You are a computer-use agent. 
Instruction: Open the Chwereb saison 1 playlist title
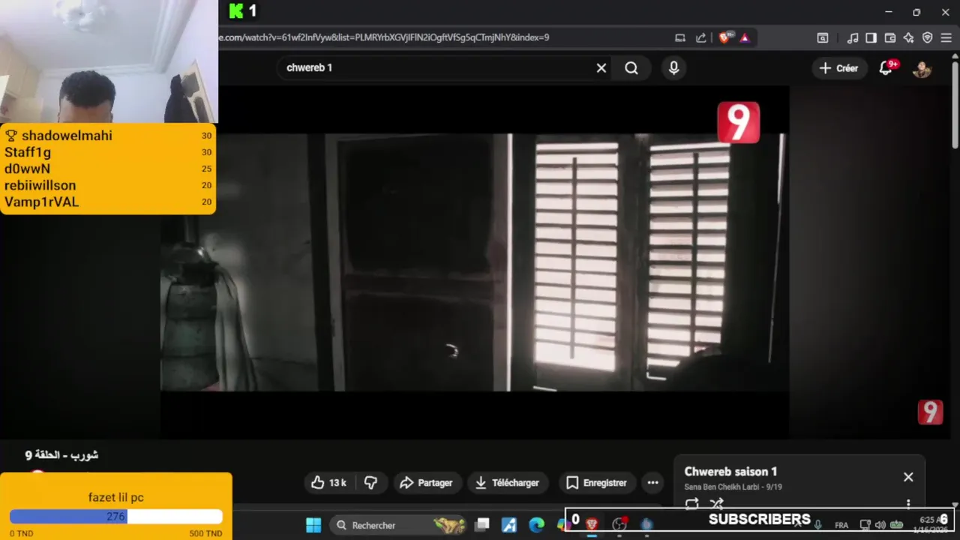click(x=730, y=472)
